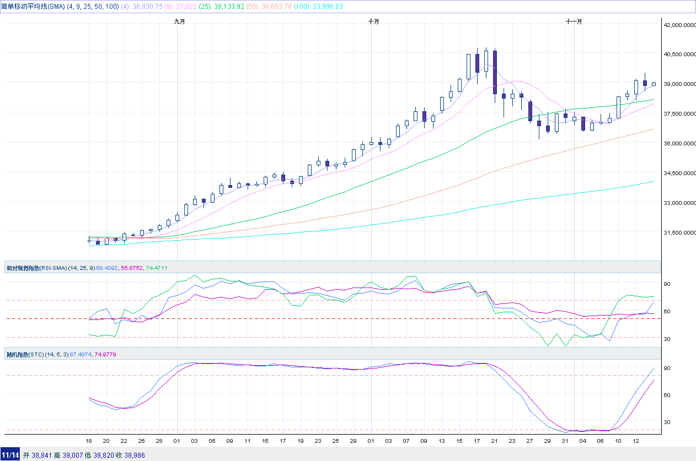696x461 pixels.
Task: Click the RSI blue value 68.4392
Action: pyautogui.click(x=108, y=268)
